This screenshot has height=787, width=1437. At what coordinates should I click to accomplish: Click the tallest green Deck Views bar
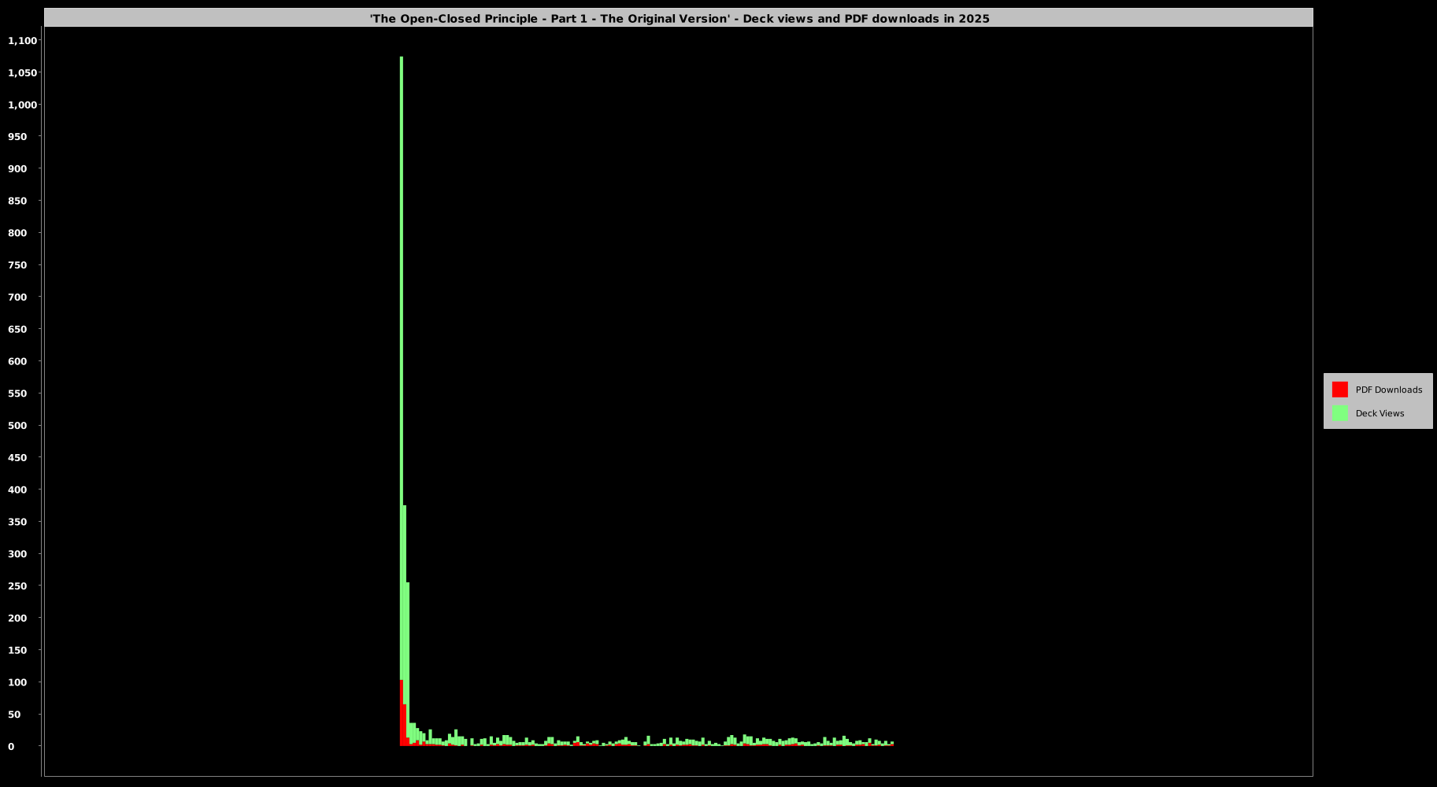[402, 354]
